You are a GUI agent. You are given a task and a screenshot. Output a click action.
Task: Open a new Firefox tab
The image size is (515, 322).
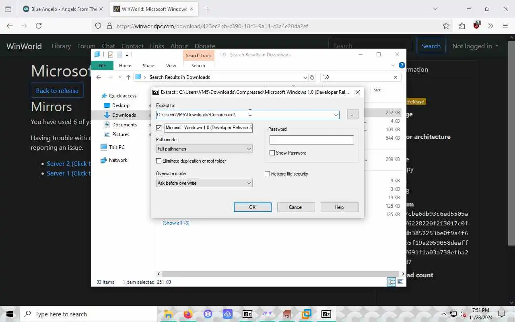(x=207, y=9)
